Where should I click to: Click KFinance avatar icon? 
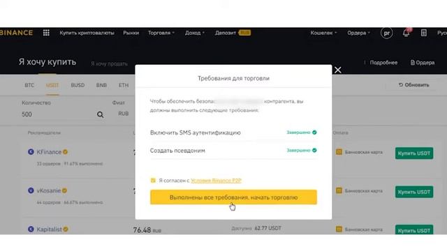[x=31, y=152]
